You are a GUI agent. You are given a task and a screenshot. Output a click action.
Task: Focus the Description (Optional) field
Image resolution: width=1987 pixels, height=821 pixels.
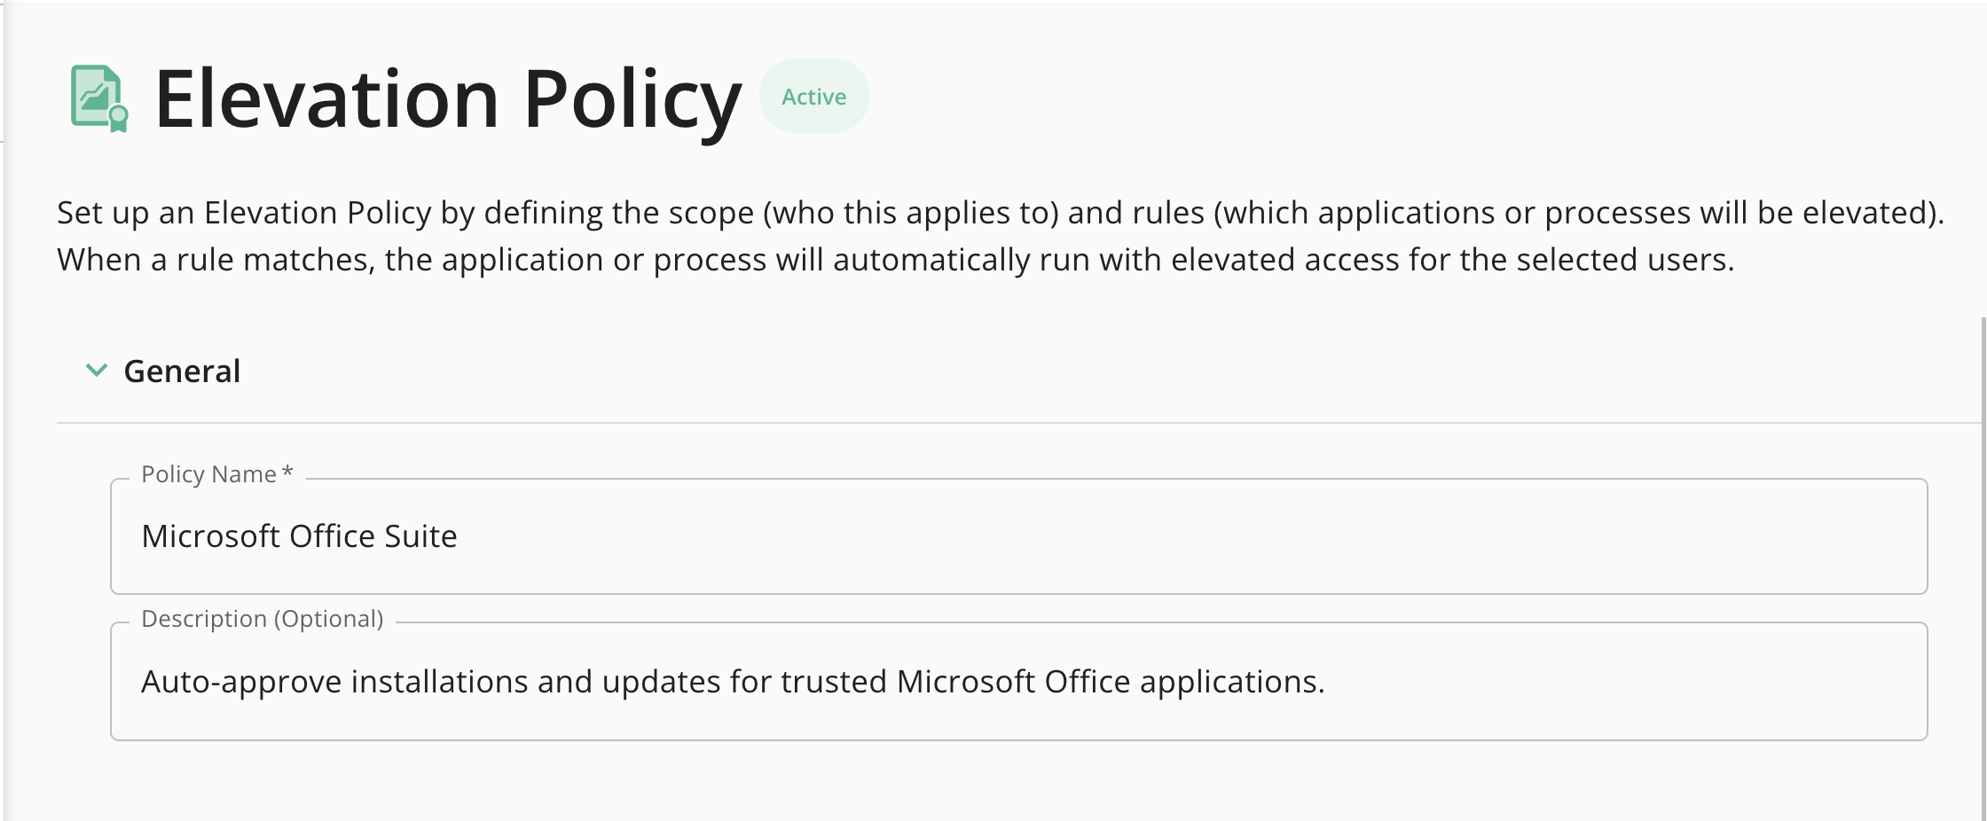tap(1018, 682)
